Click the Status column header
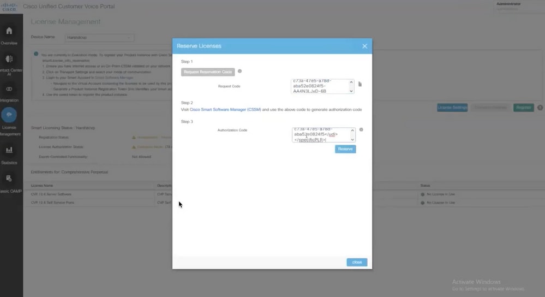Image resolution: width=545 pixels, height=297 pixels. pos(425,186)
